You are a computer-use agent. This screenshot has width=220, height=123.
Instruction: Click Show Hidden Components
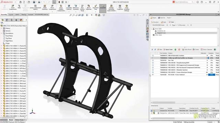(61, 8)
